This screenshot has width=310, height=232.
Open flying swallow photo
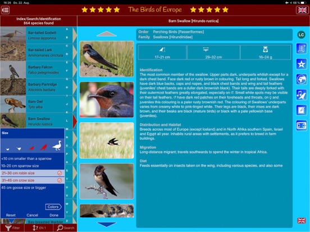[x=107, y=141]
